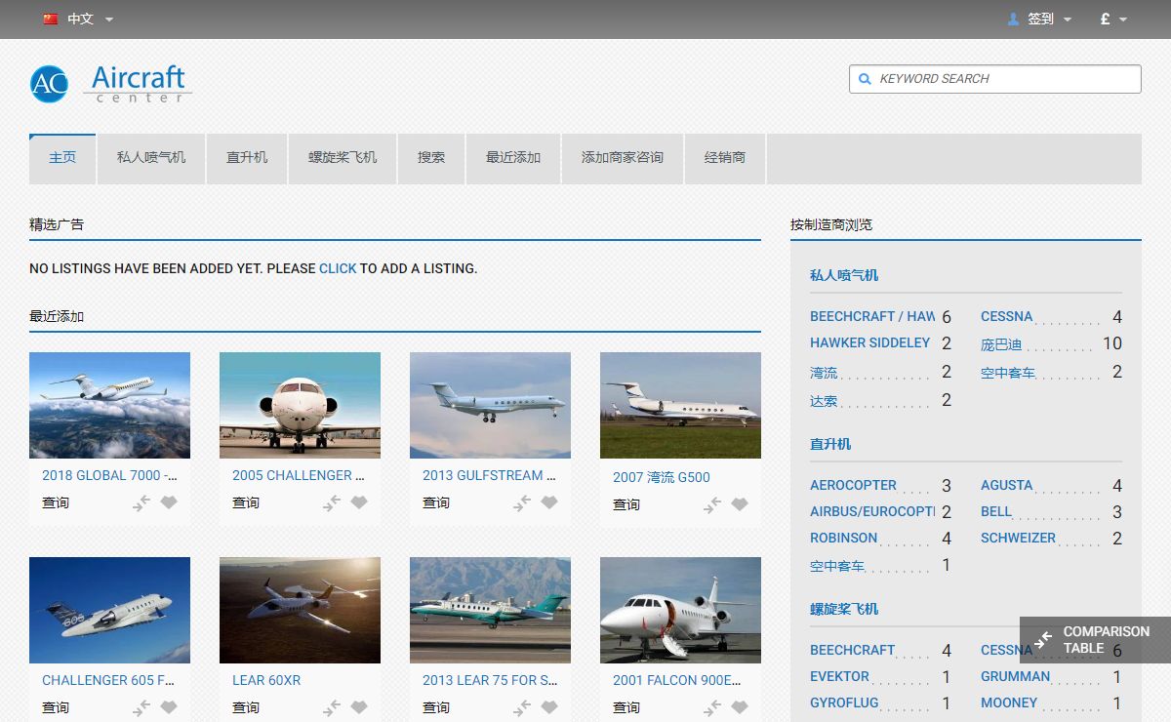Add Lear 60XR to comparison
Image resolution: width=1171 pixels, height=722 pixels.
point(333,707)
